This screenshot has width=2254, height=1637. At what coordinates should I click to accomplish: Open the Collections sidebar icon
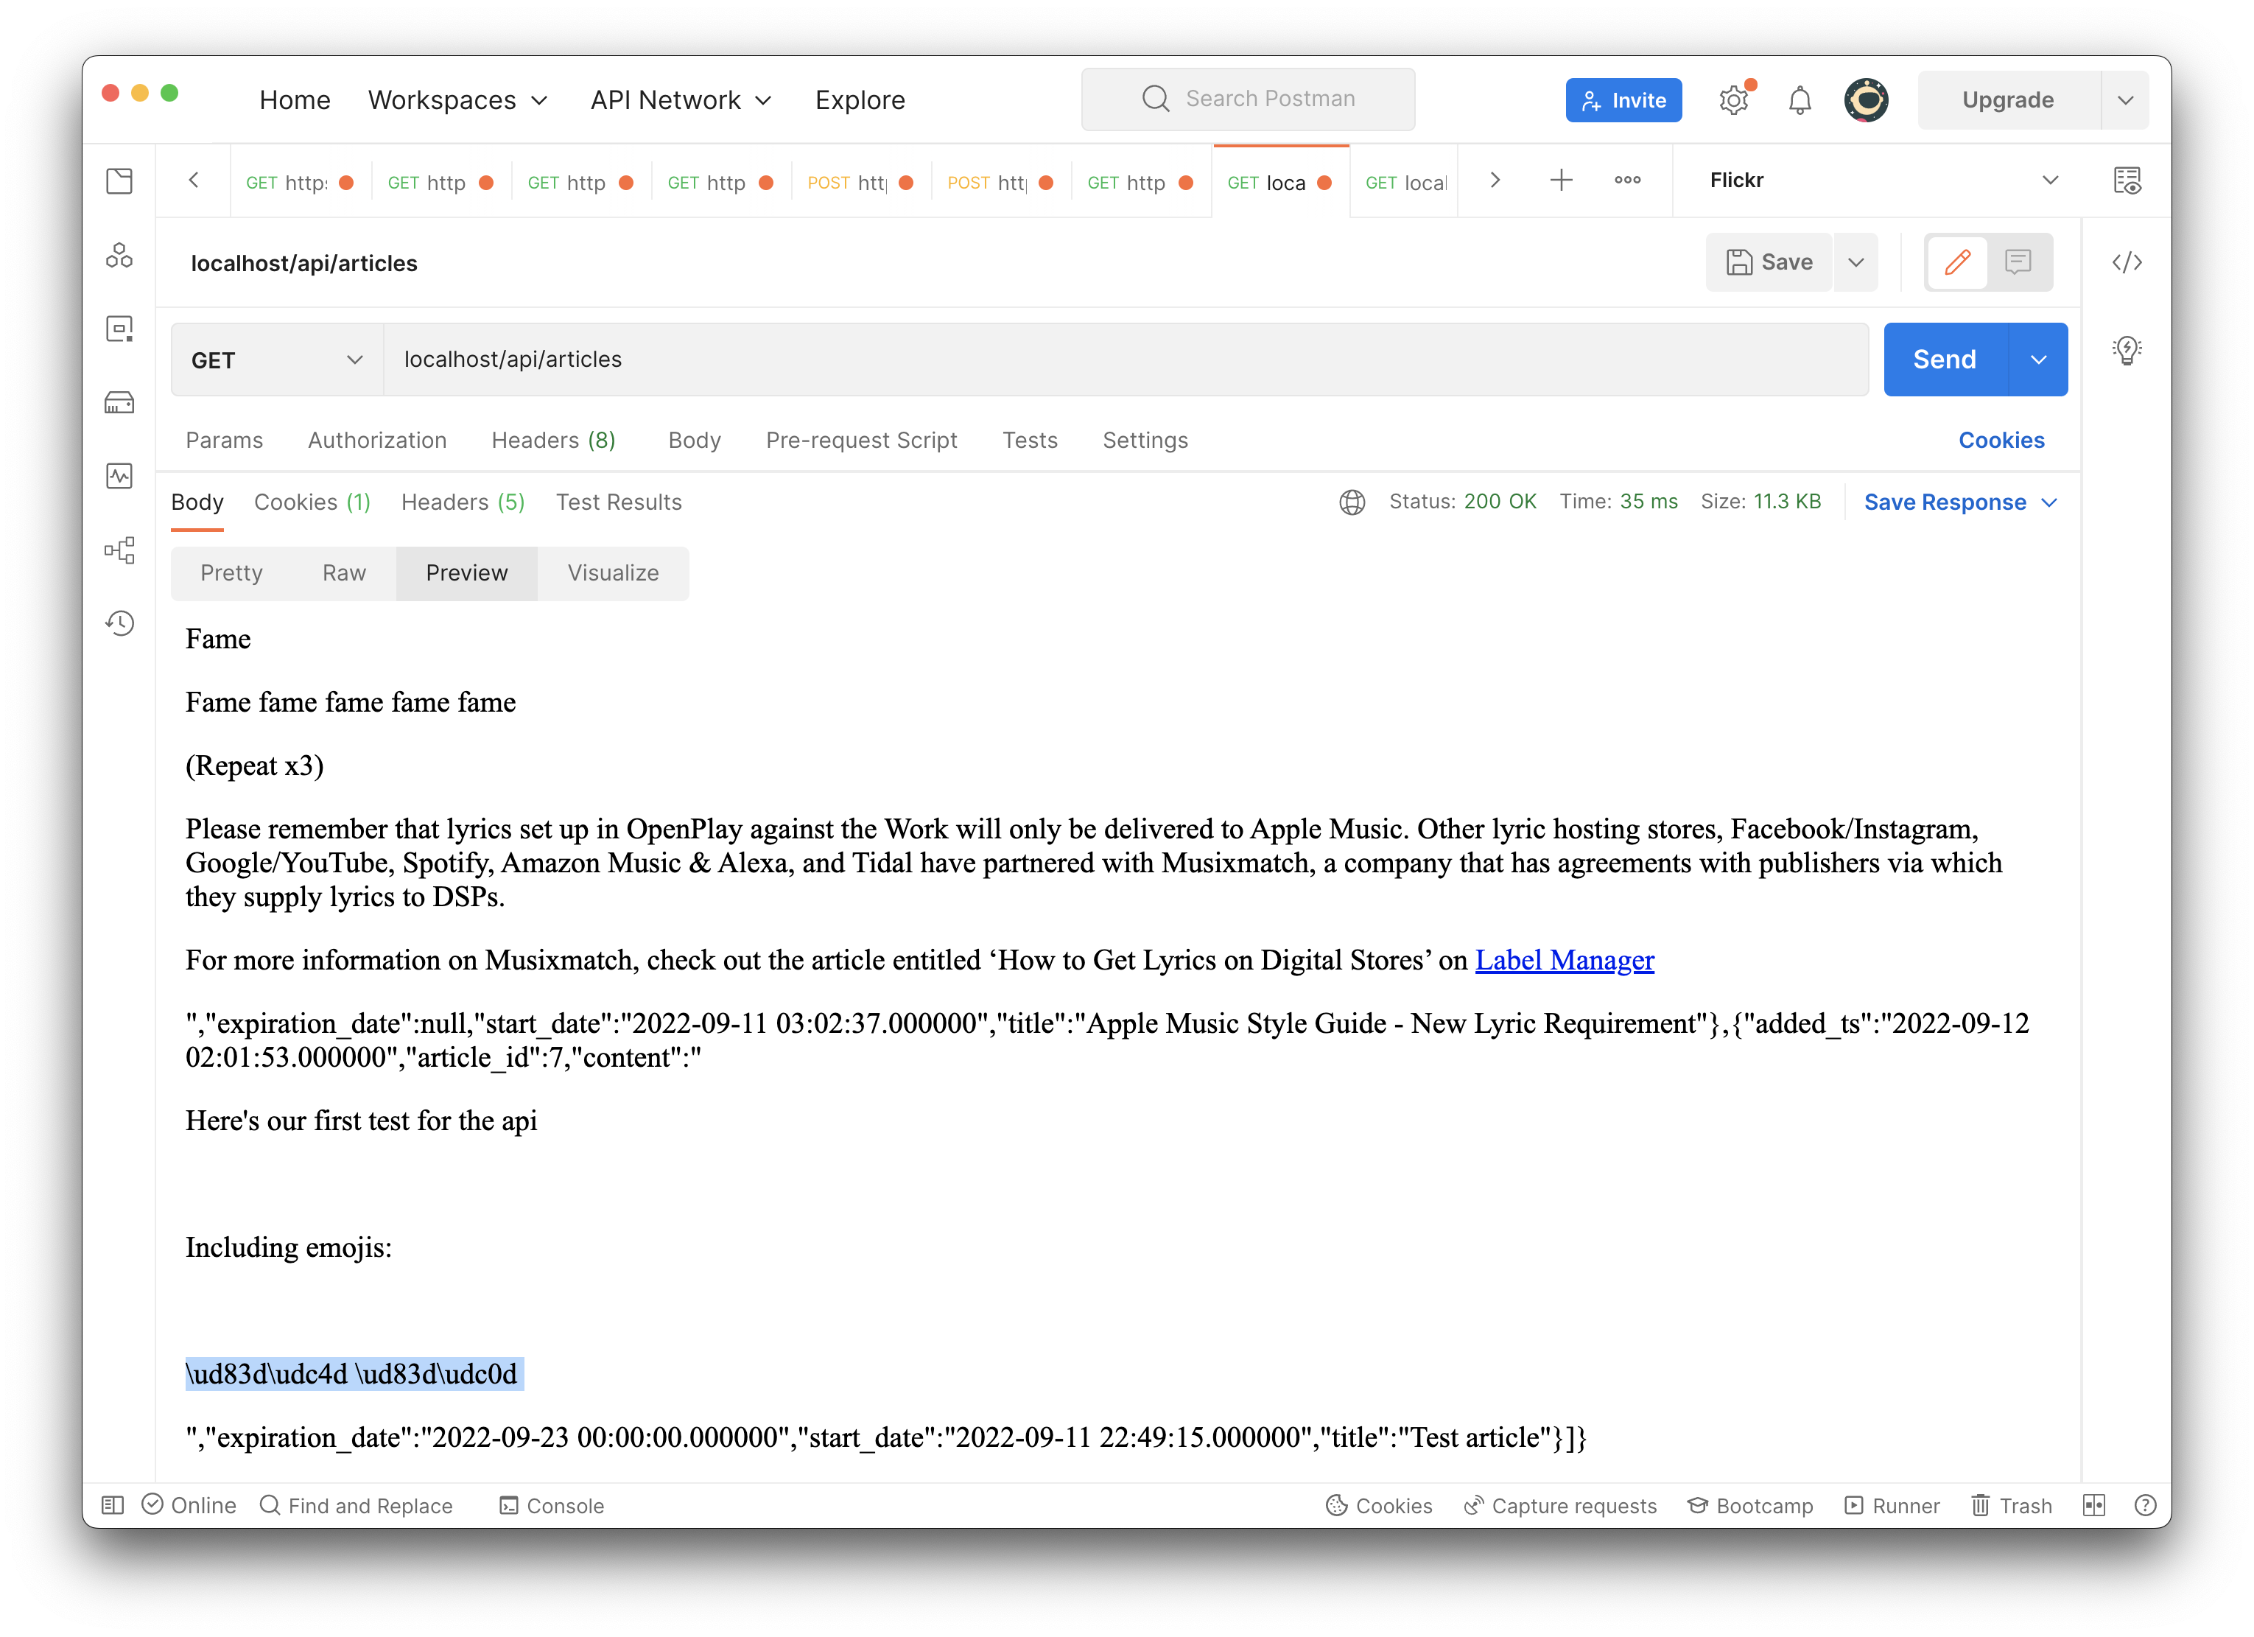[x=119, y=181]
